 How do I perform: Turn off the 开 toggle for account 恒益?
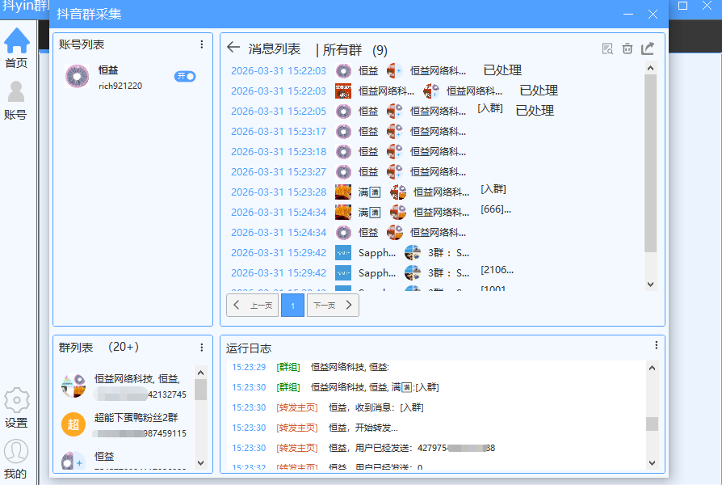tap(185, 76)
